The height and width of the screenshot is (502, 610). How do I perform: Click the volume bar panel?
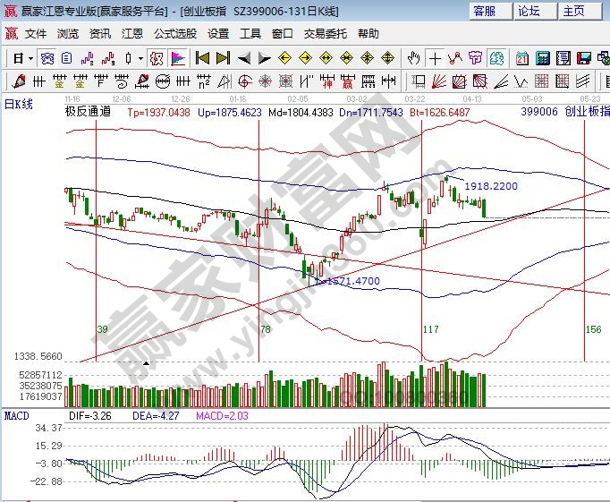(x=268, y=385)
